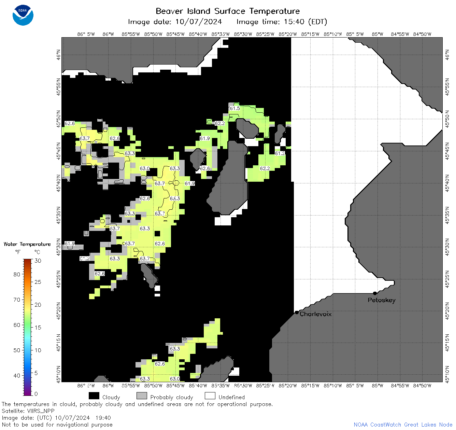Screen dimensions: 456x430
Task: Click the Water Temperature color scale bar
Action: 28,327
